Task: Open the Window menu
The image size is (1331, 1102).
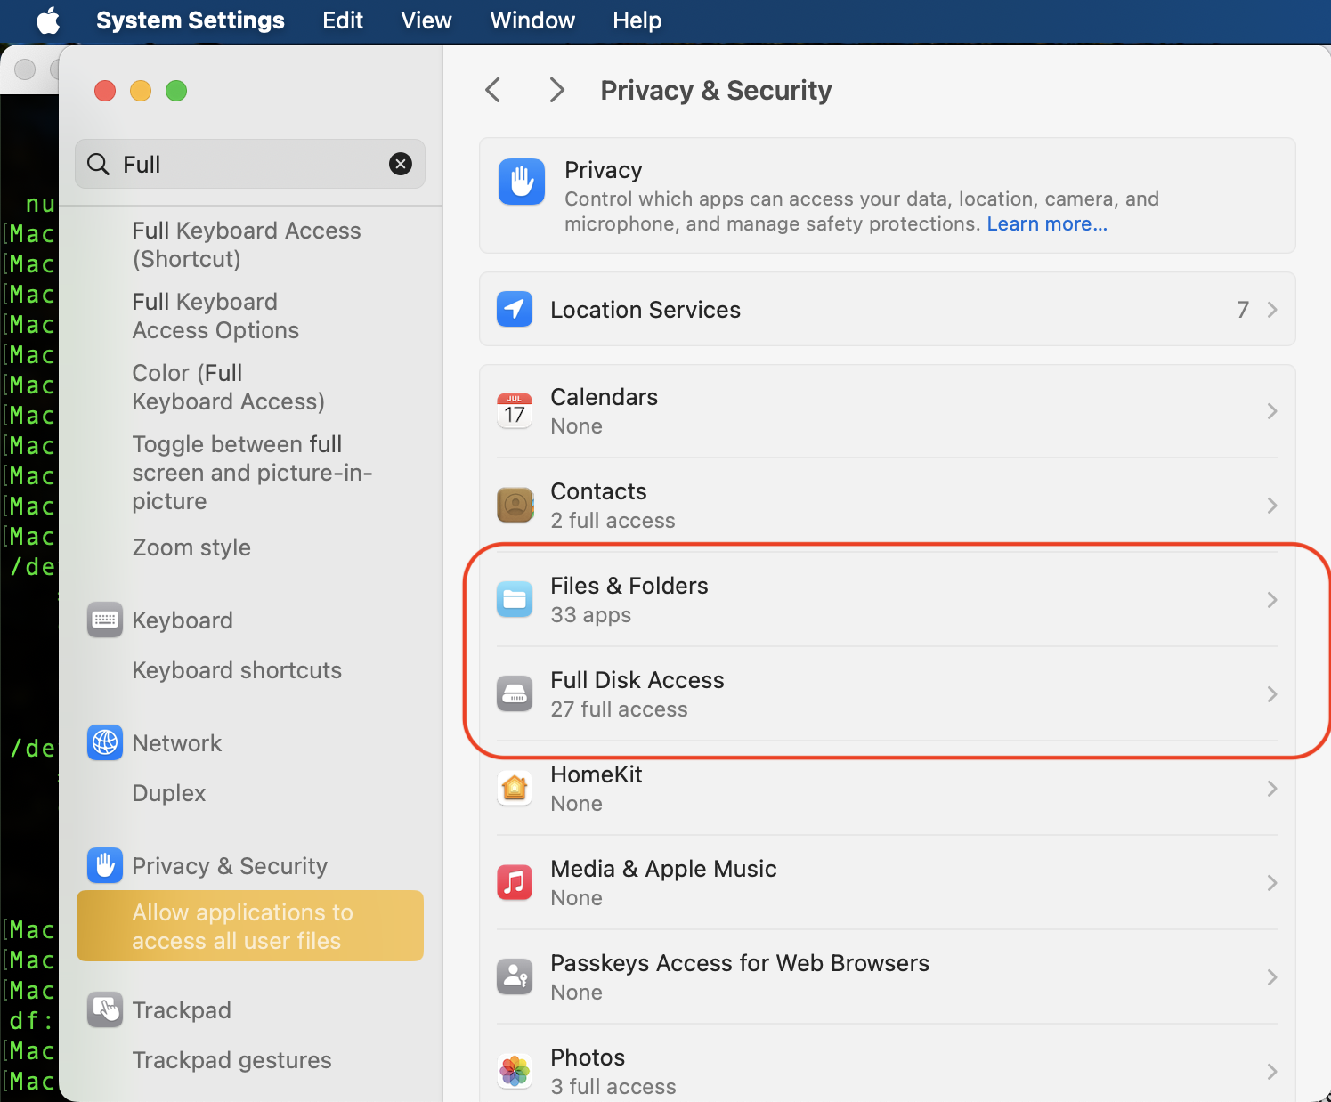Action: (x=532, y=20)
